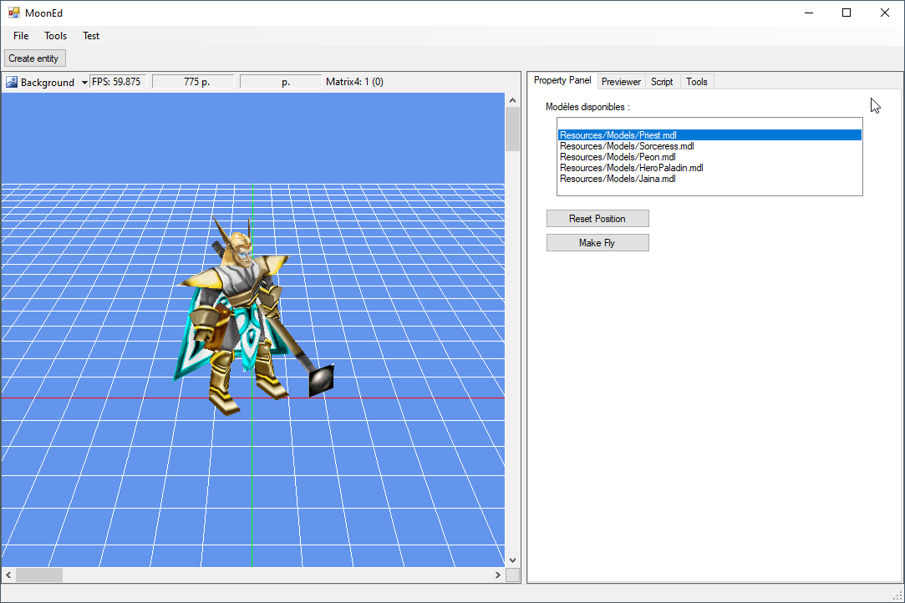
Task: Click the viewport vertical scrollbar up arrow
Action: [x=512, y=100]
